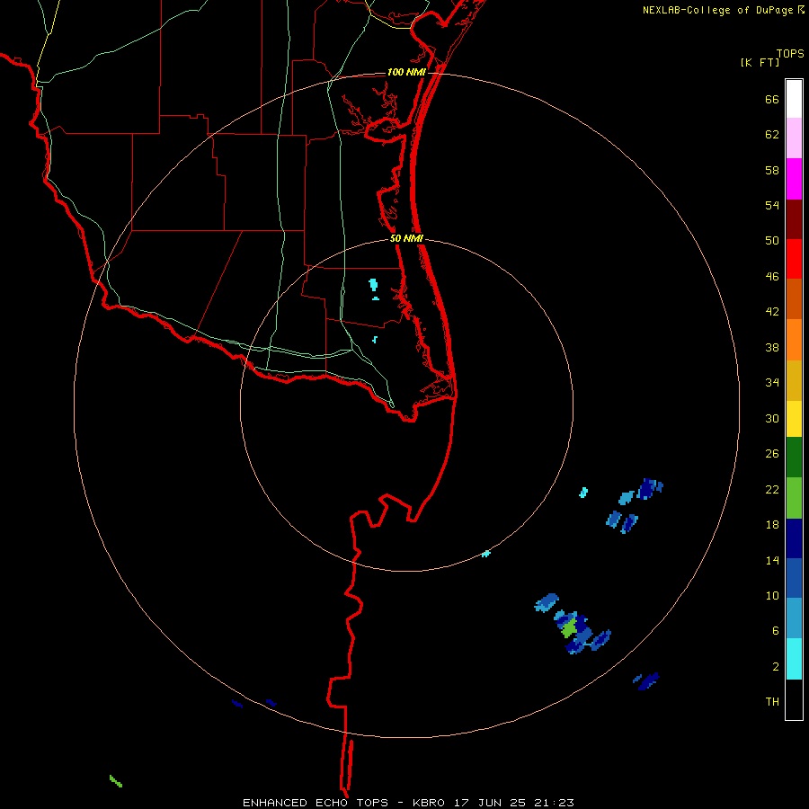Click the legend value '6'
809x809 pixels.
coord(776,631)
